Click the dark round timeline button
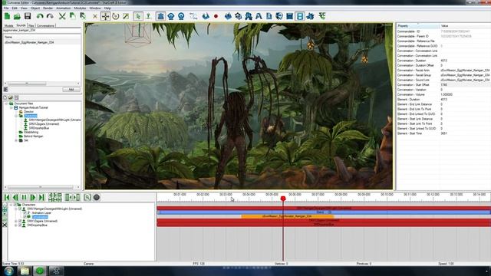 tap(97, 197)
